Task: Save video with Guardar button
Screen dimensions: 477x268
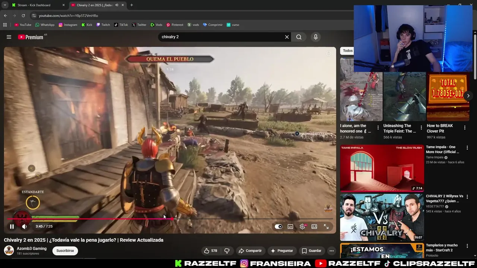Action: tap(312, 251)
